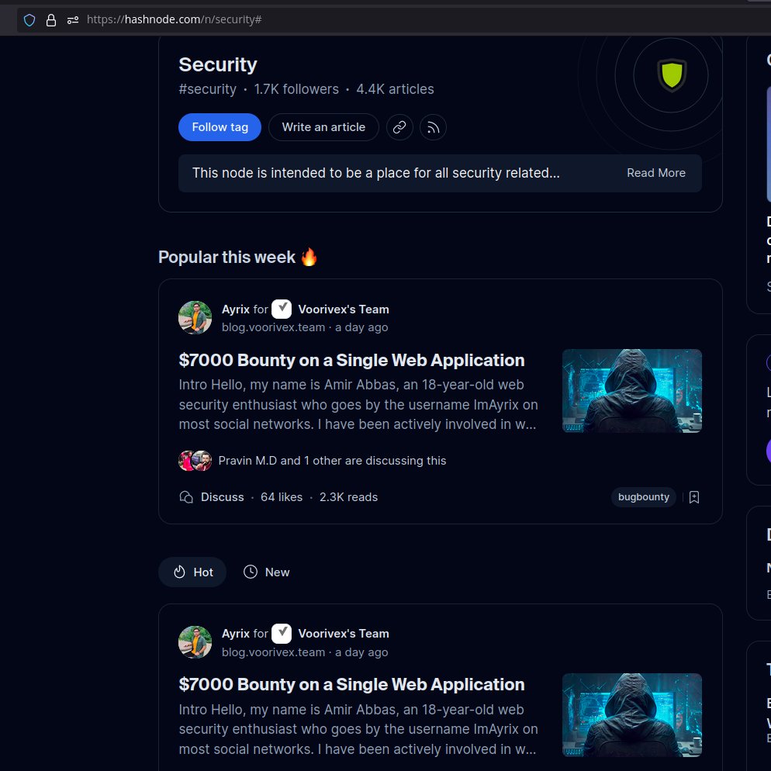Open Ayrix author name in Popular card
Image resolution: width=771 pixels, height=771 pixels.
click(x=236, y=309)
